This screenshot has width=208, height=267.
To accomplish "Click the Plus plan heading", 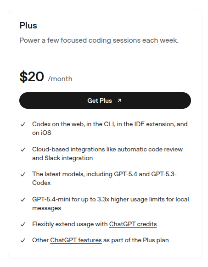I will click(28, 26).
